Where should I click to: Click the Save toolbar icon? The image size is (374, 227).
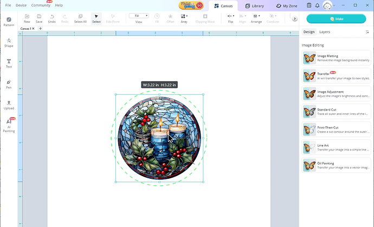pos(39,18)
